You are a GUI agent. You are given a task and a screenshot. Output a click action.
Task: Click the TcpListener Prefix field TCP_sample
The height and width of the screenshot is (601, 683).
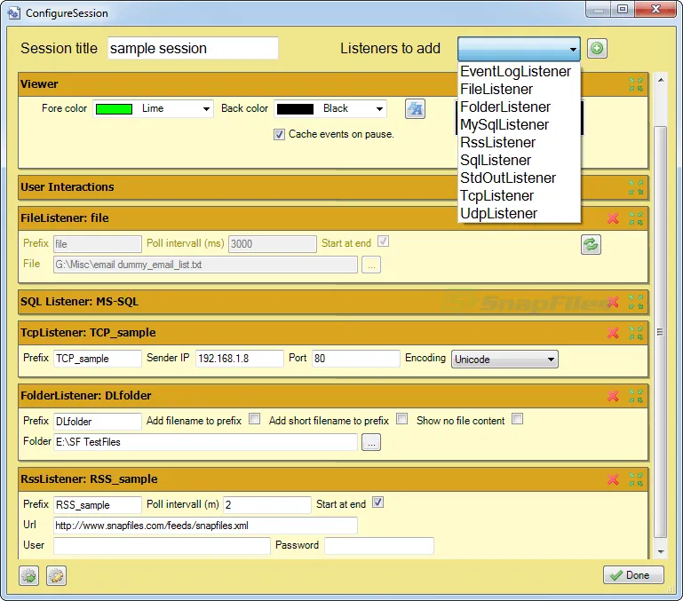coord(98,359)
